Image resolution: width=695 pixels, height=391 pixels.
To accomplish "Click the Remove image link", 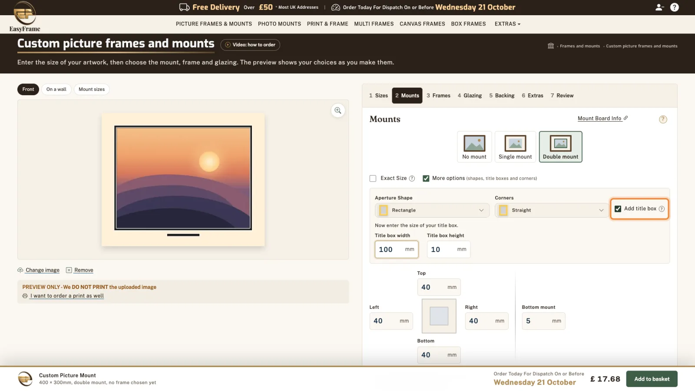I will 84,270.
